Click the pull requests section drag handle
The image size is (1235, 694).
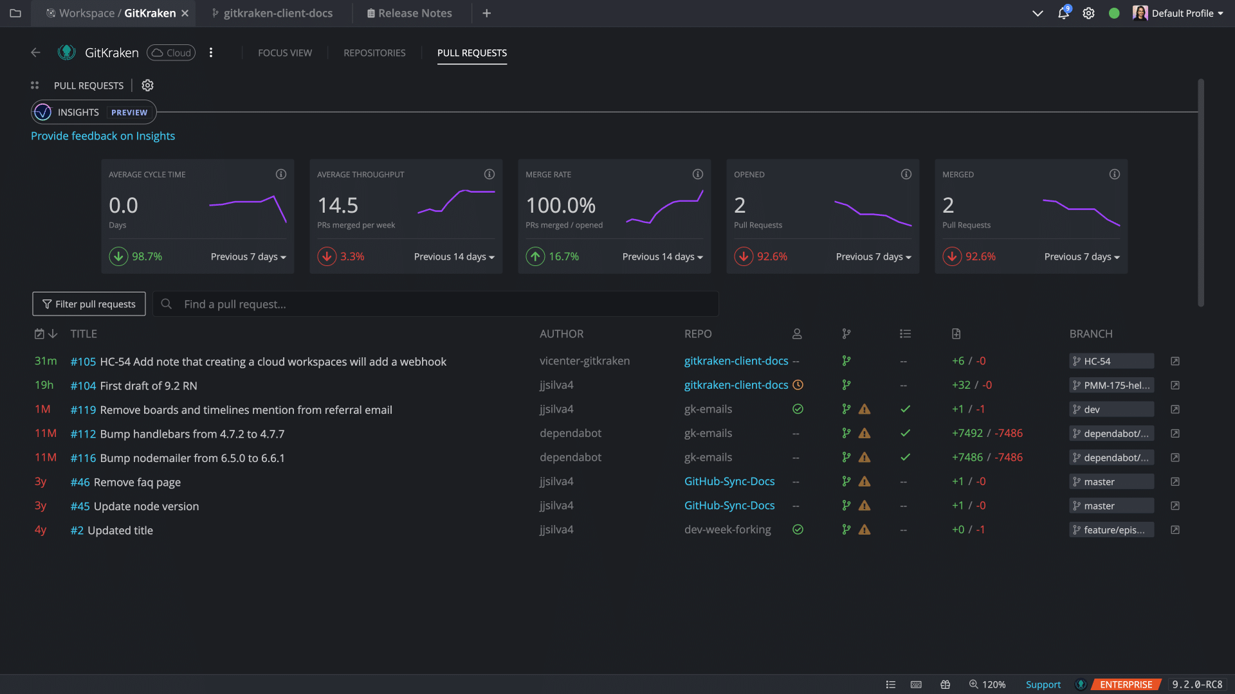point(35,85)
